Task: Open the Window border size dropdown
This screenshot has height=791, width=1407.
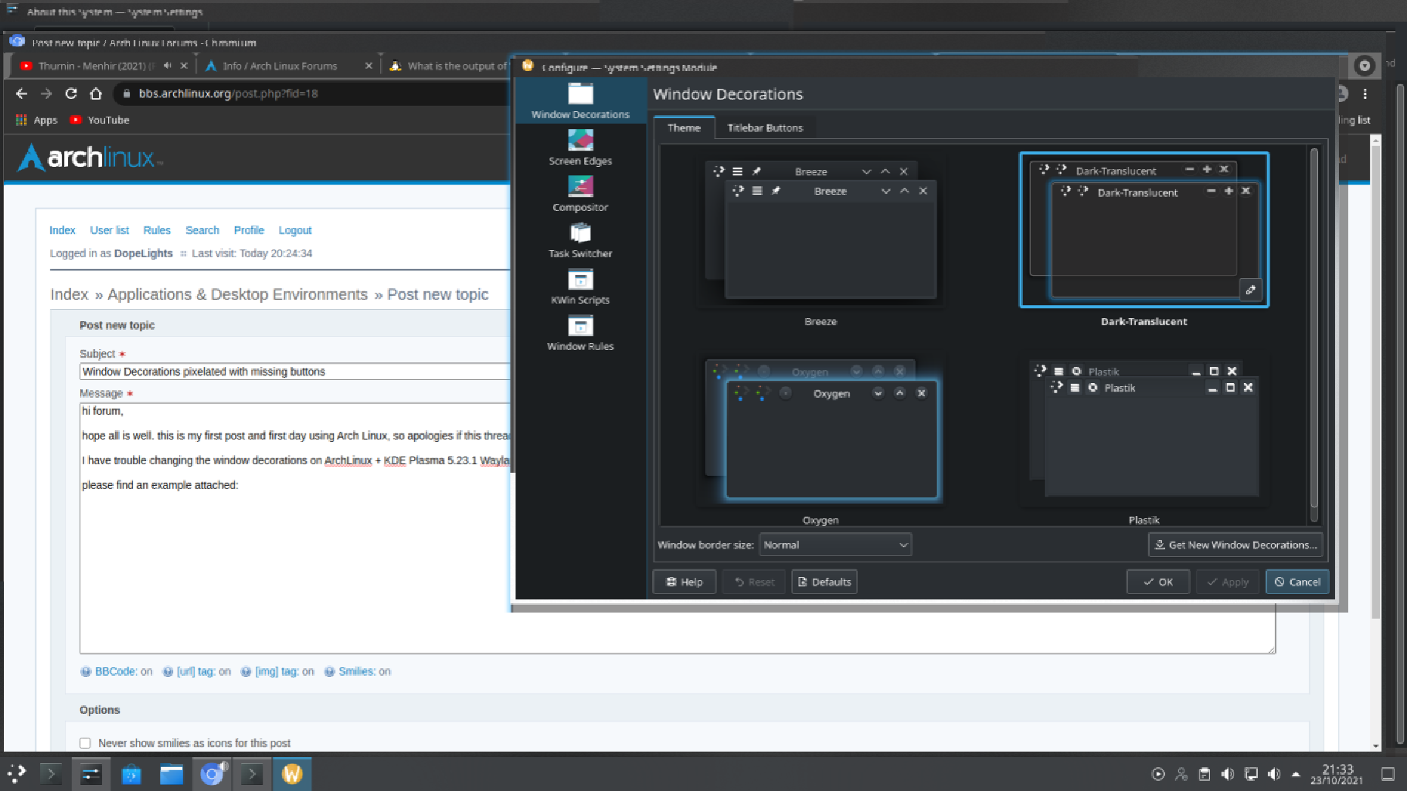Action: pos(835,545)
